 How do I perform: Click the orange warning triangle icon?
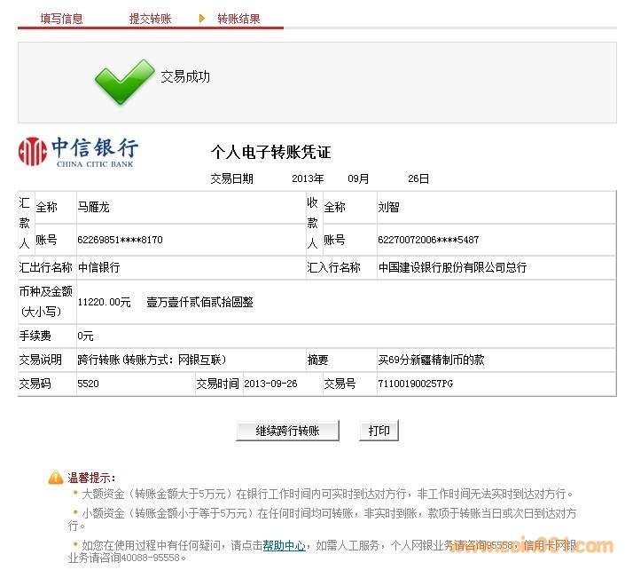coord(56,478)
